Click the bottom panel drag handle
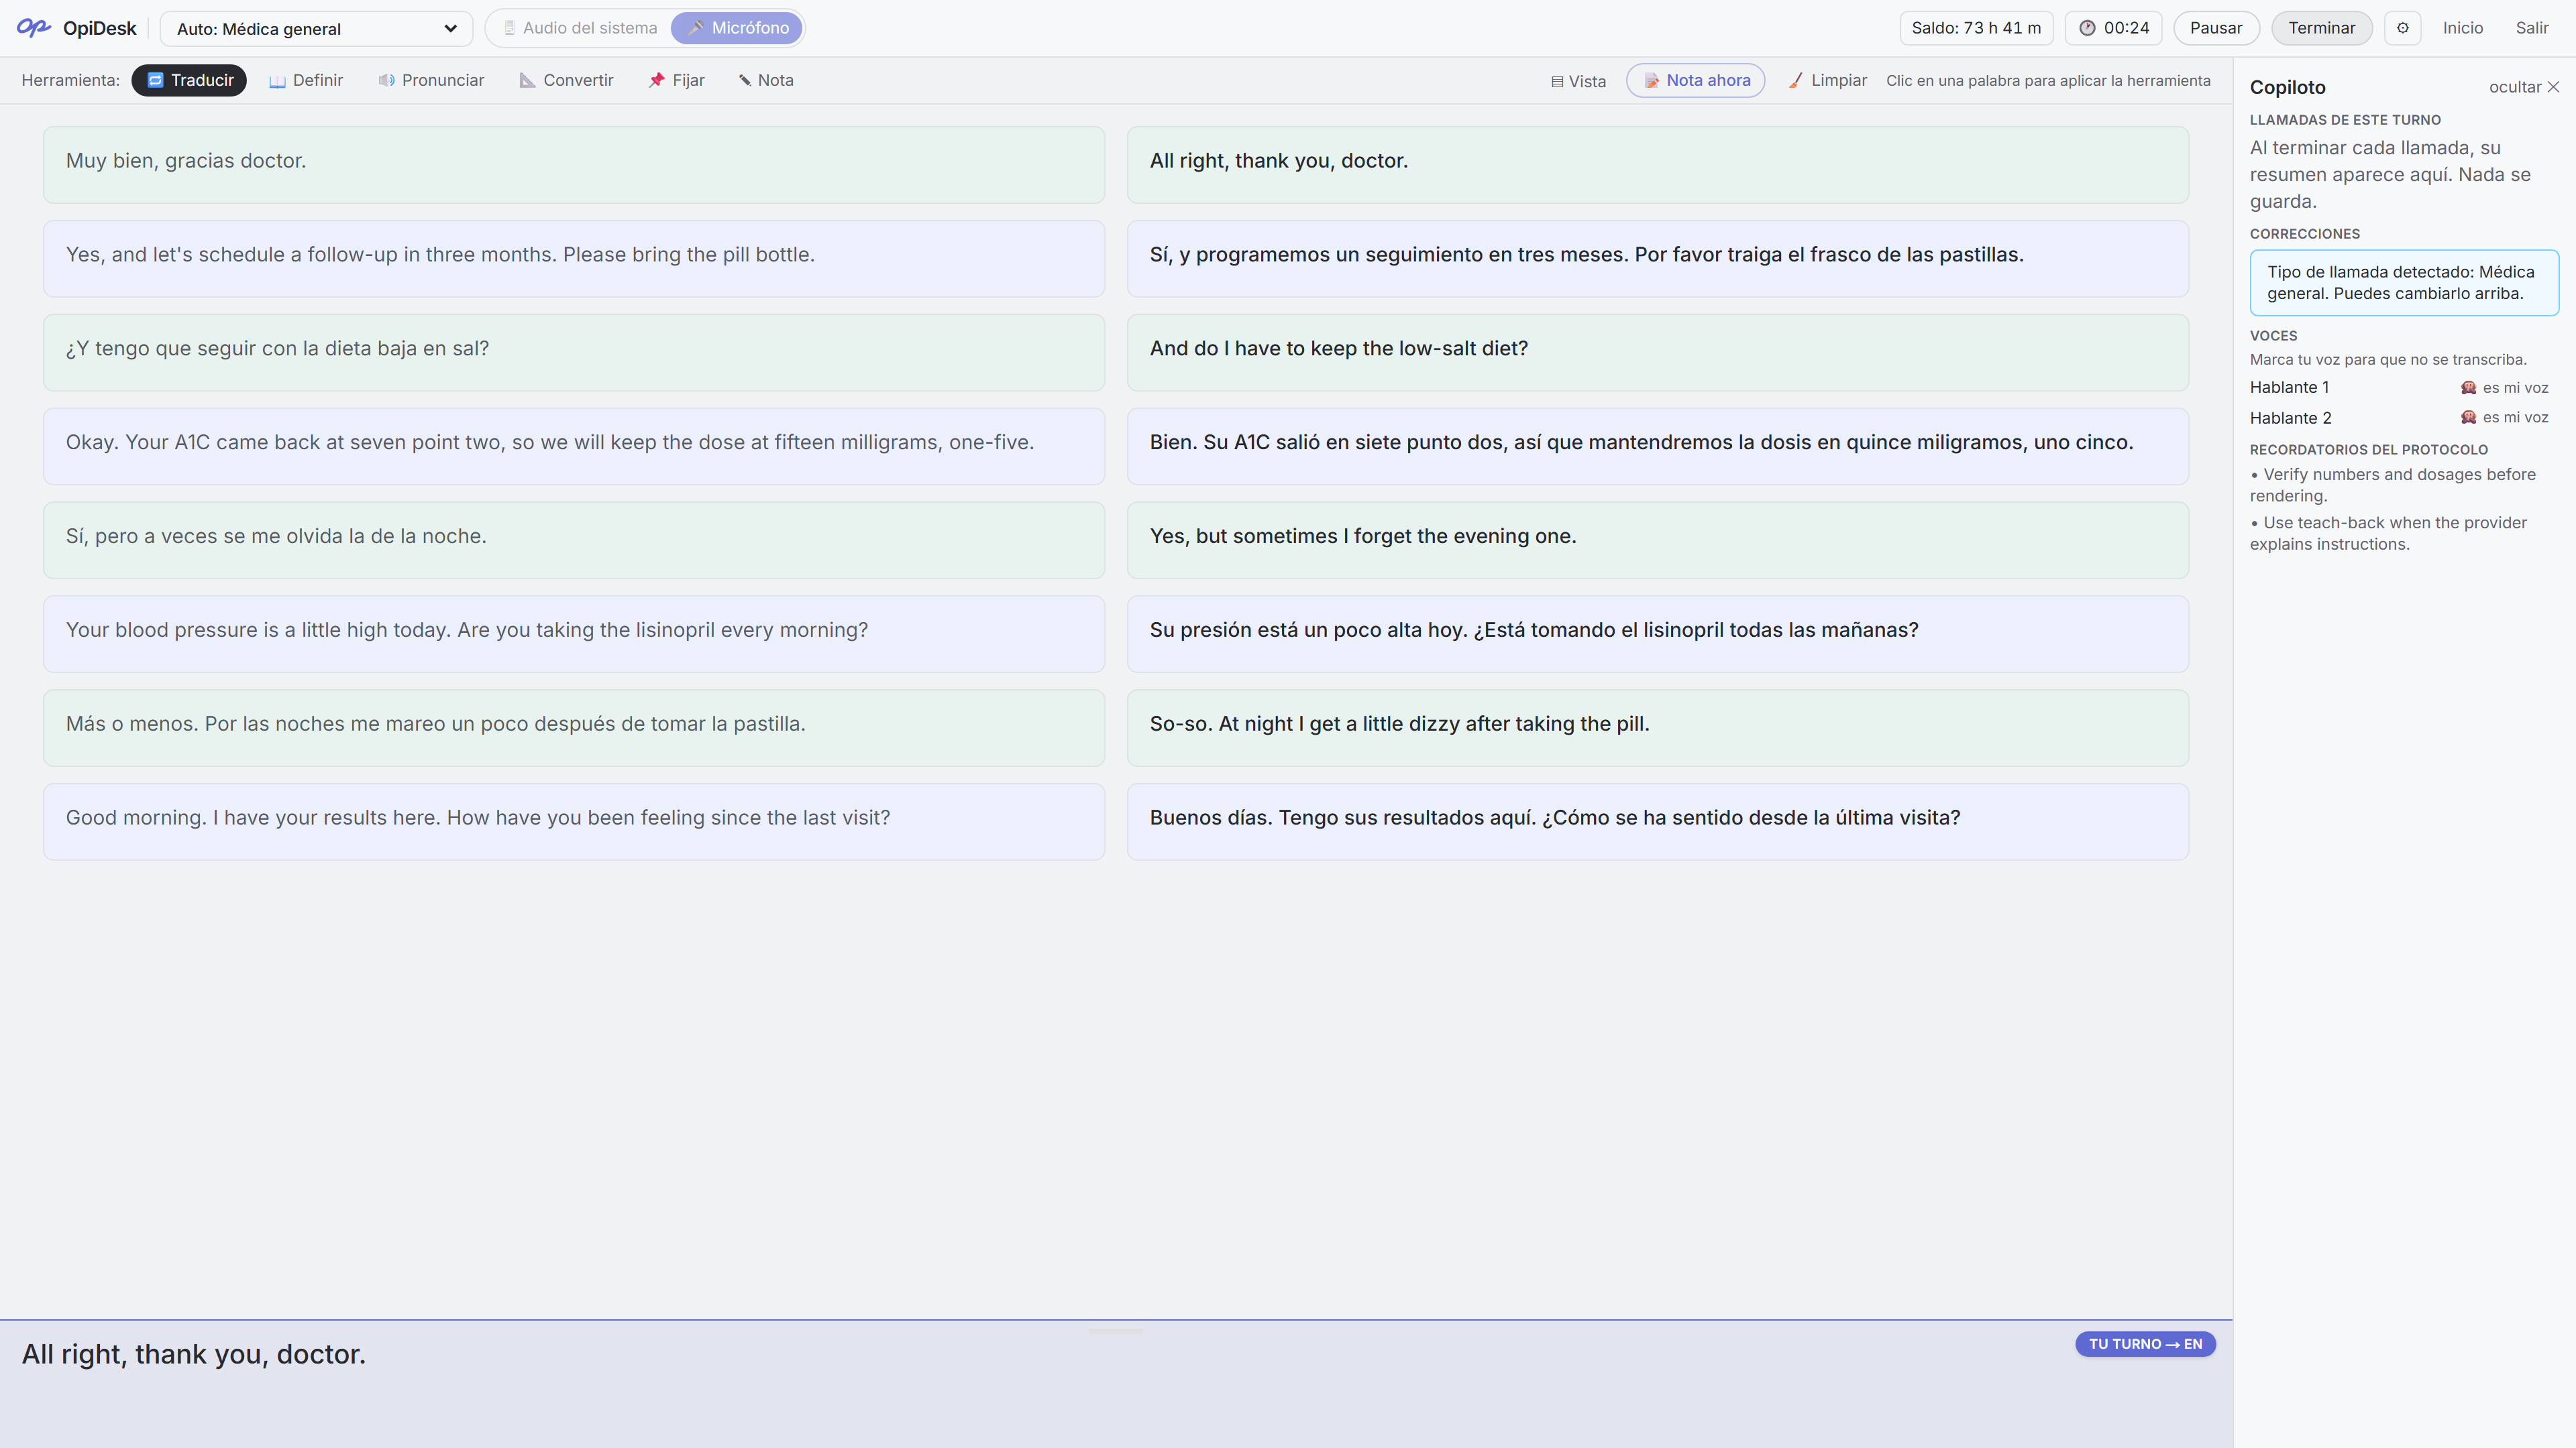The image size is (2576, 1448). 1116,1331
